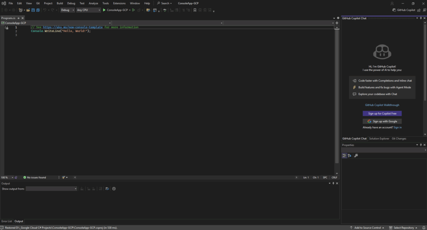427x230 pixels.
Task: Expand the startup project arrow beside ConsoleApp-GCP
Action: (130, 10)
